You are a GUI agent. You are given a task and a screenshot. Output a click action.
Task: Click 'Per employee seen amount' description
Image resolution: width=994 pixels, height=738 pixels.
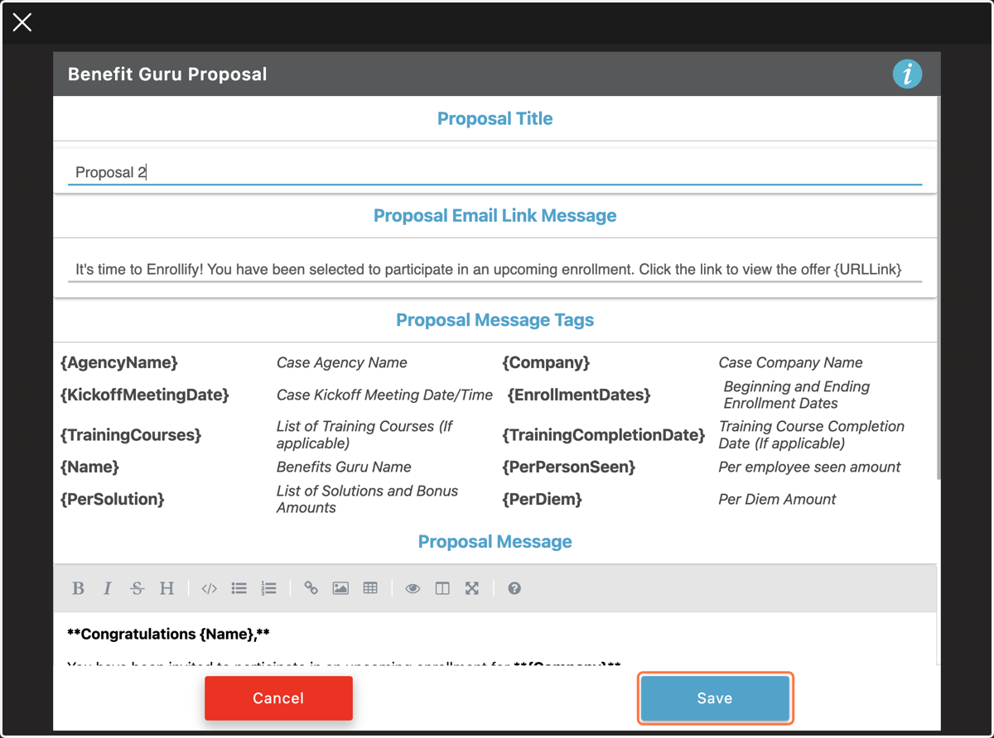(809, 467)
